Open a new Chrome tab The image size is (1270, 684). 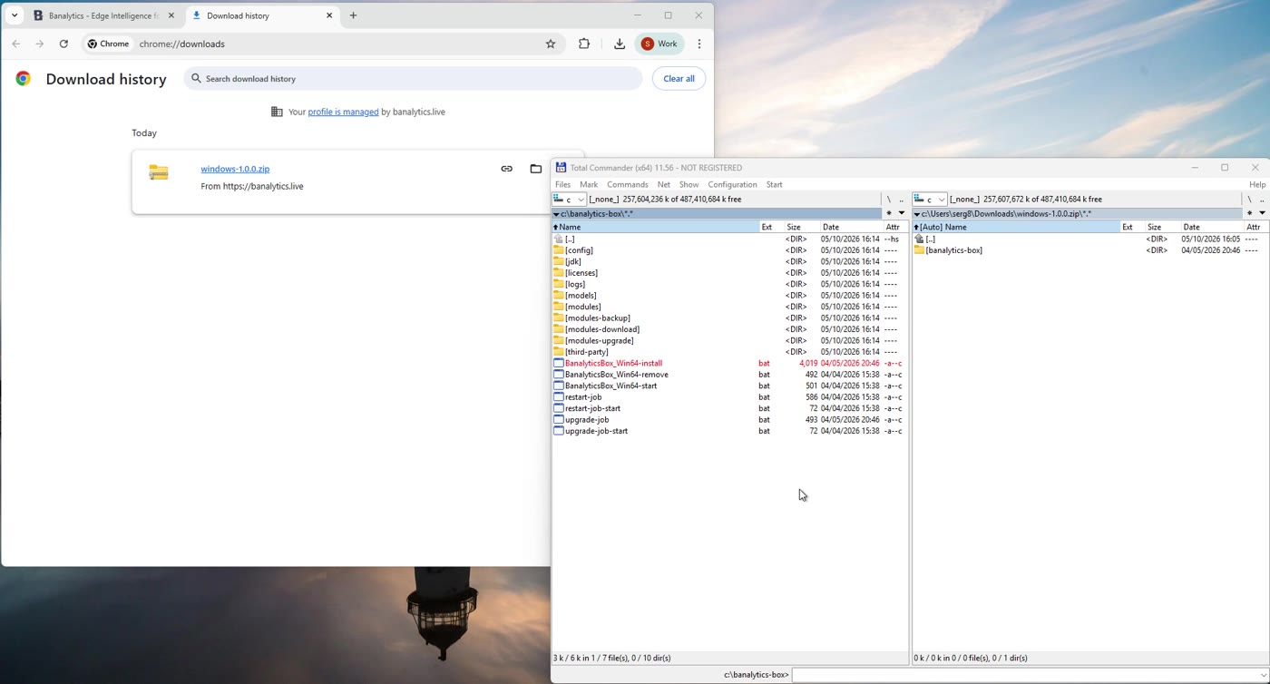click(x=354, y=15)
